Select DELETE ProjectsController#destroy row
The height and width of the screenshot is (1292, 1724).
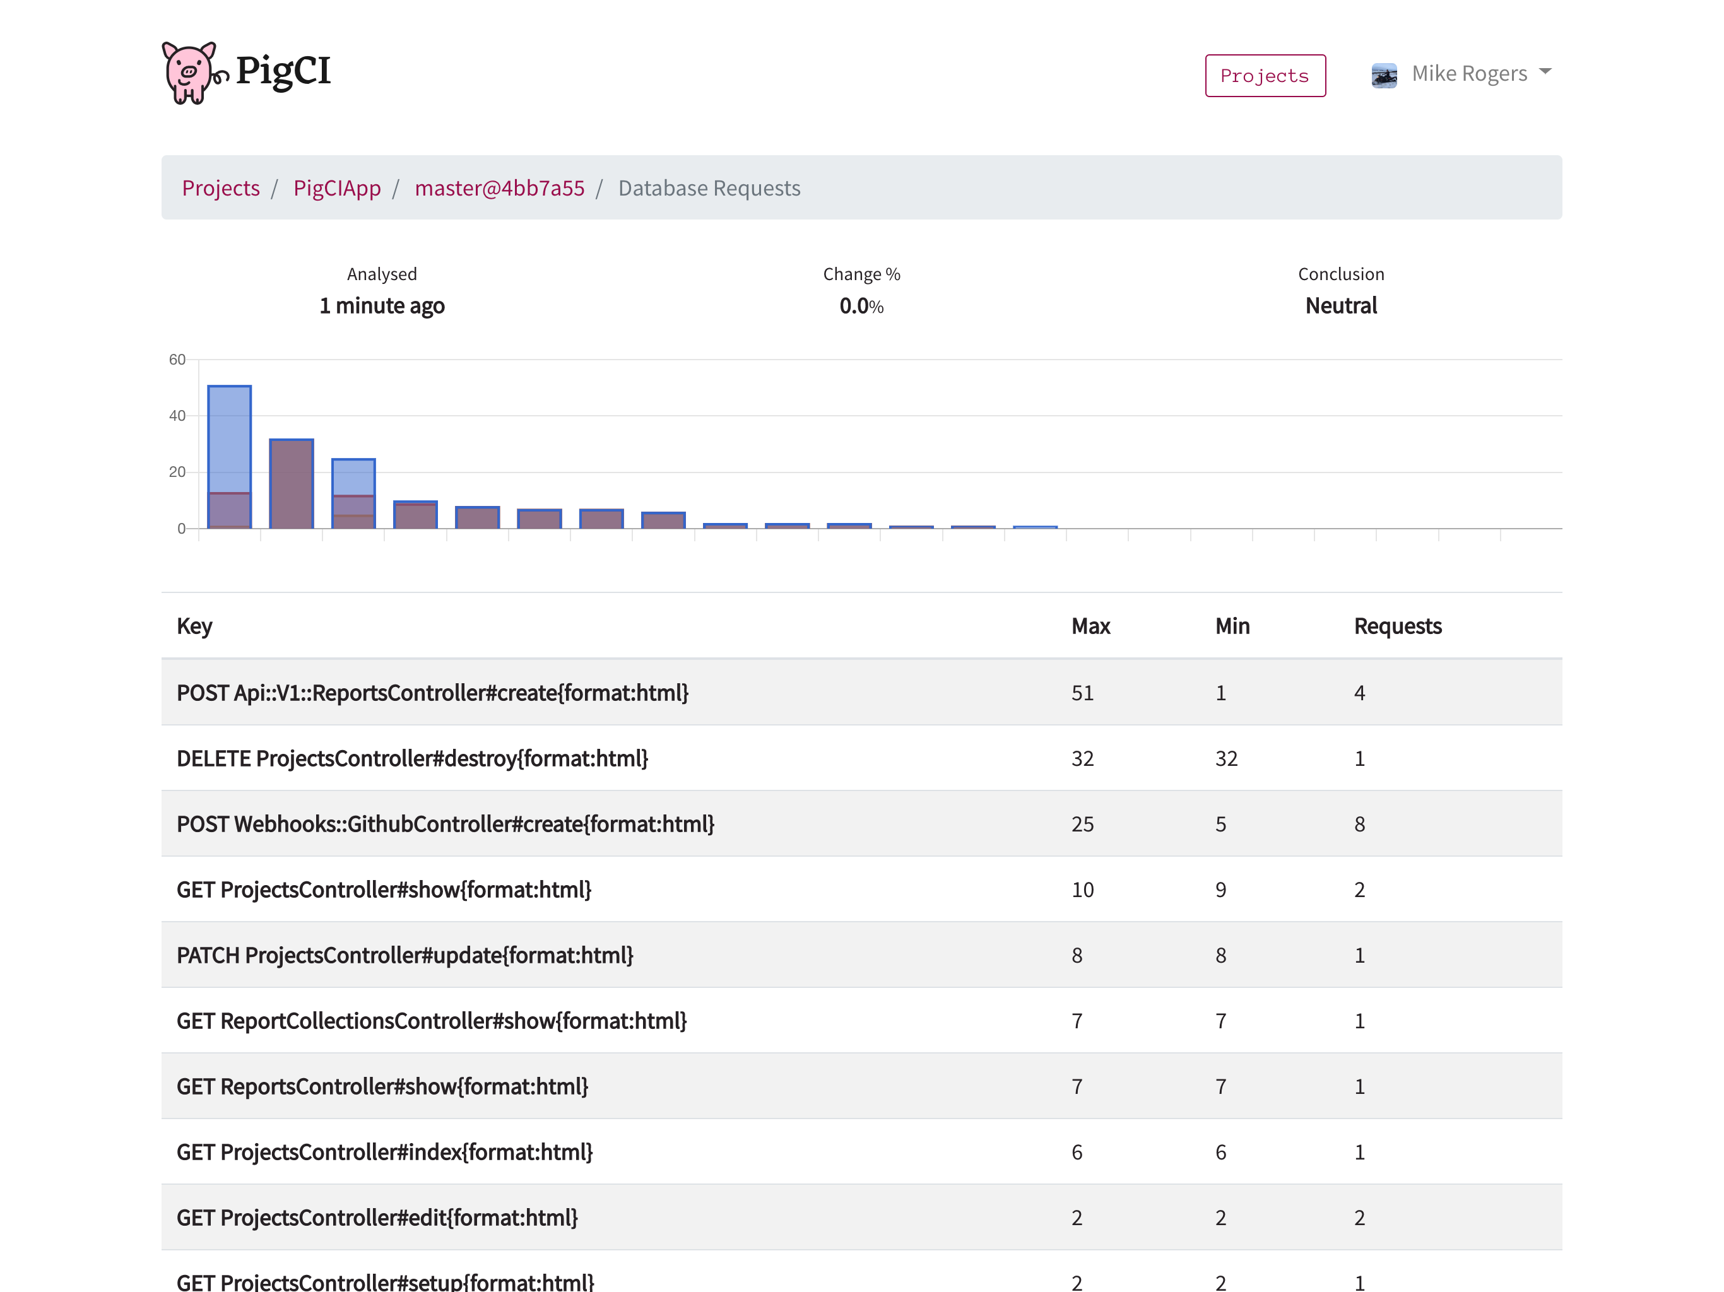coord(412,758)
